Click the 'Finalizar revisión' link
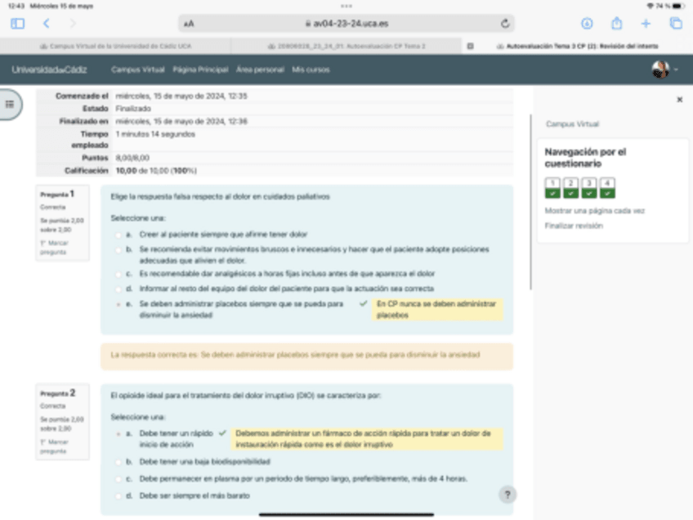 click(574, 226)
